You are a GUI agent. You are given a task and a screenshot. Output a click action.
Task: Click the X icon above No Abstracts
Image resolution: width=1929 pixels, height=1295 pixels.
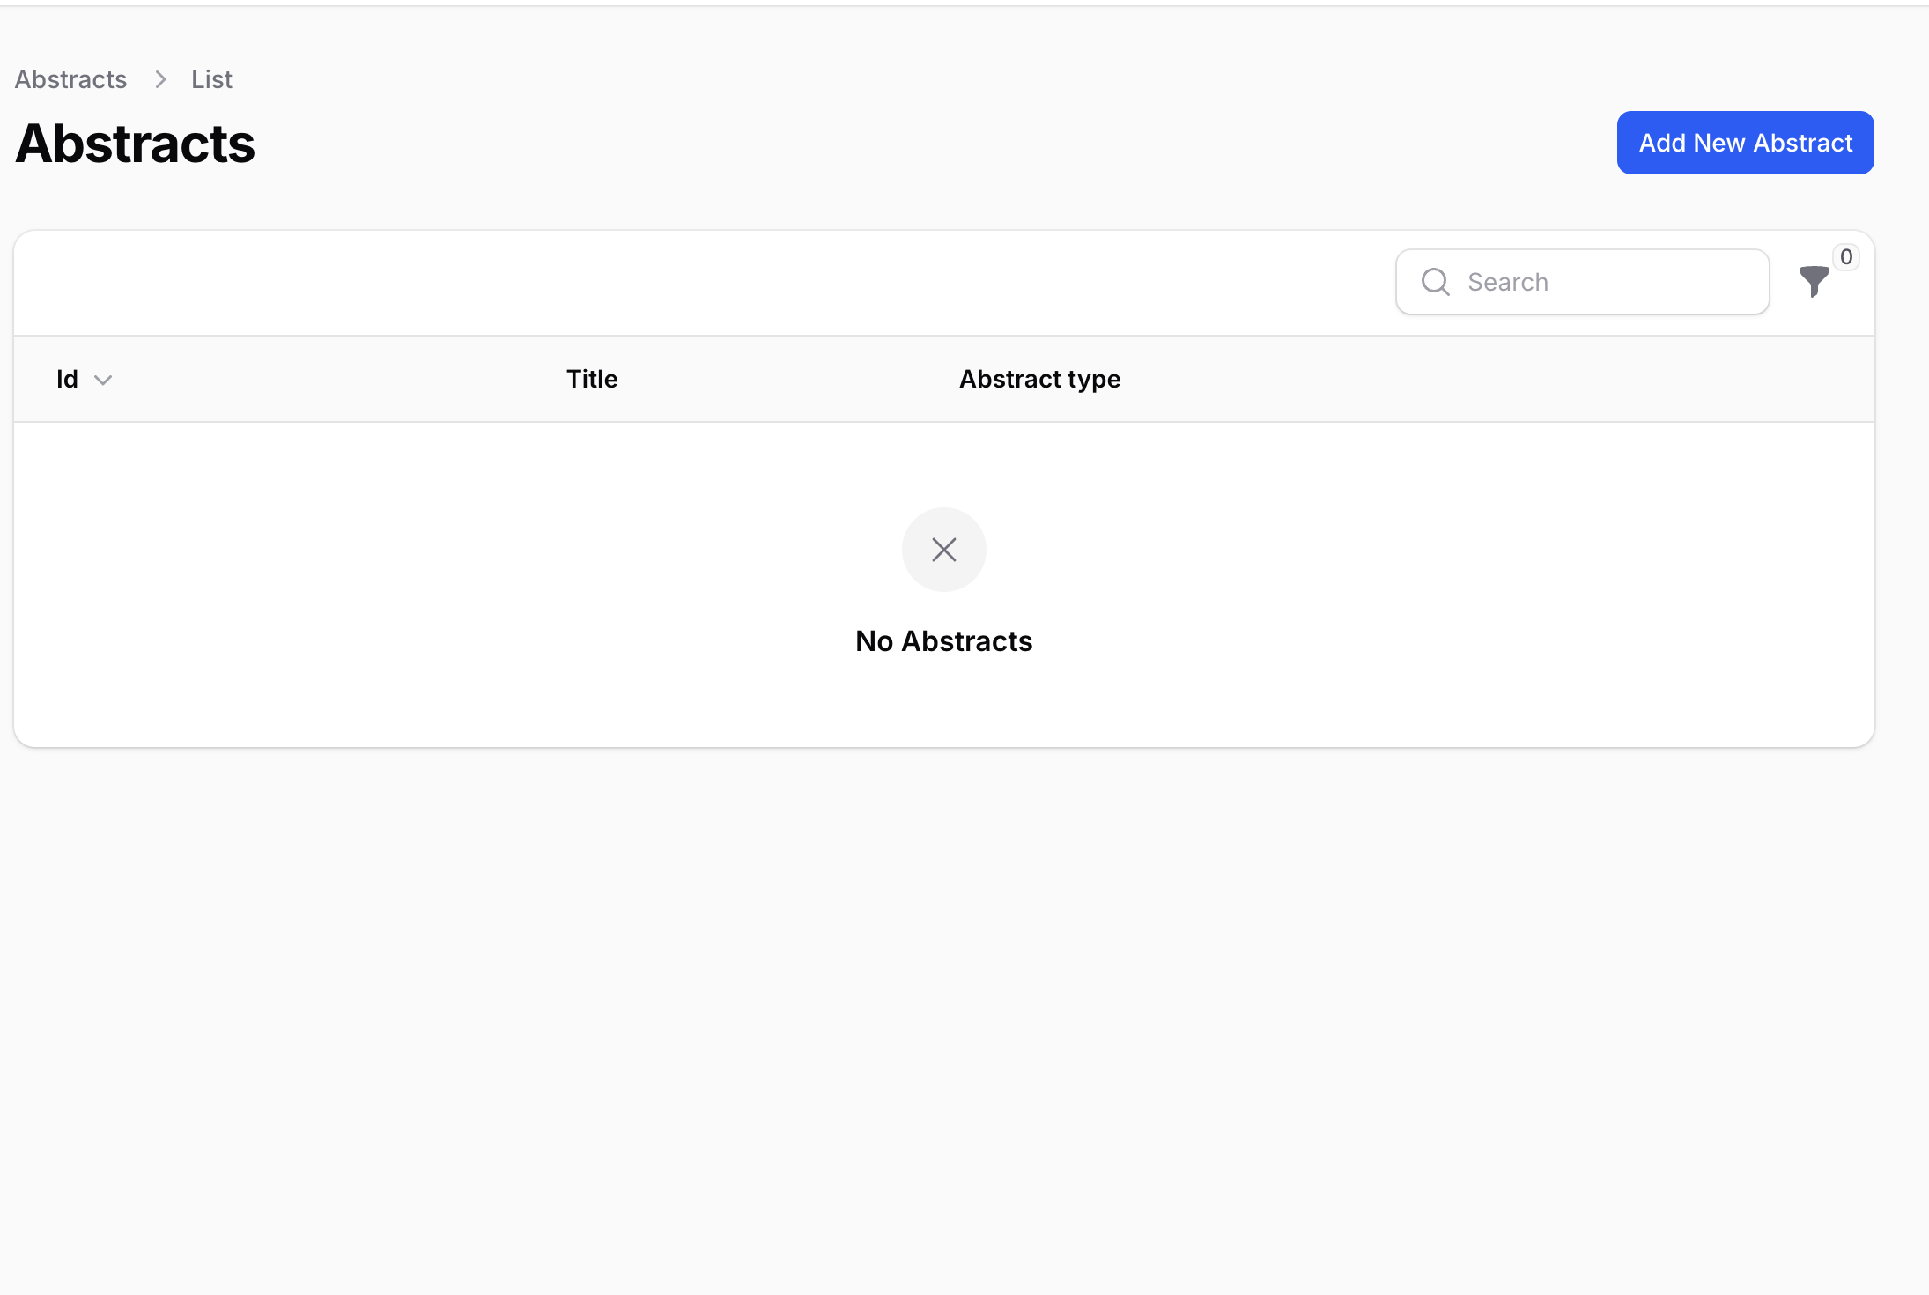point(943,550)
